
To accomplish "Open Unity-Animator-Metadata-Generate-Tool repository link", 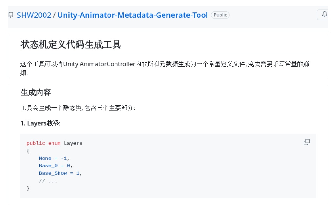I will 133,15.
